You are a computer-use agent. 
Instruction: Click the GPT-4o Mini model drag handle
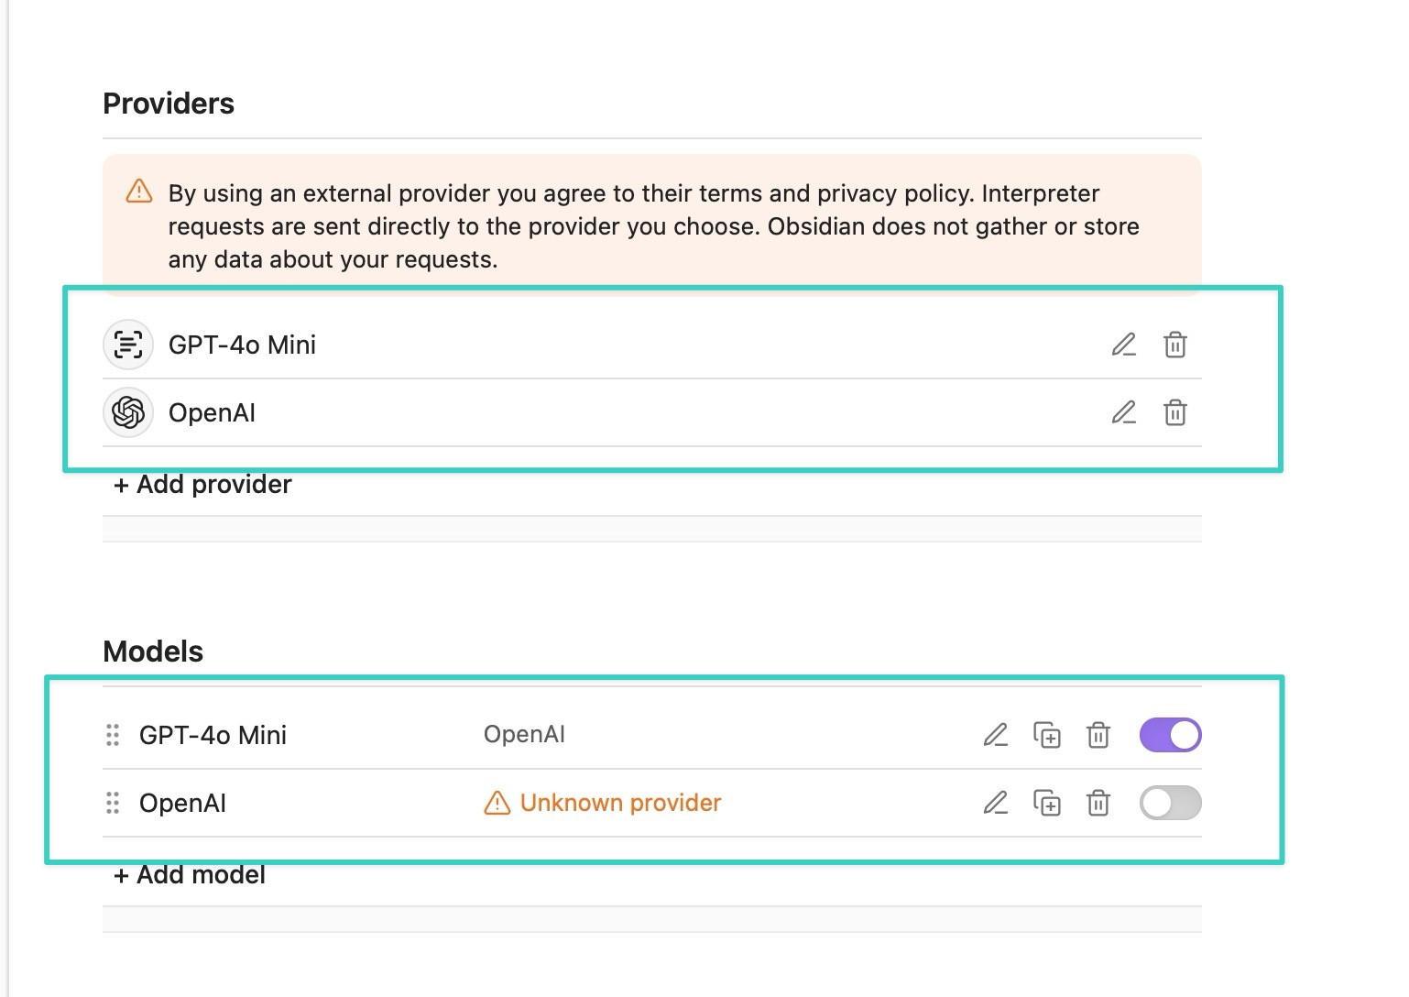[113, 735]
